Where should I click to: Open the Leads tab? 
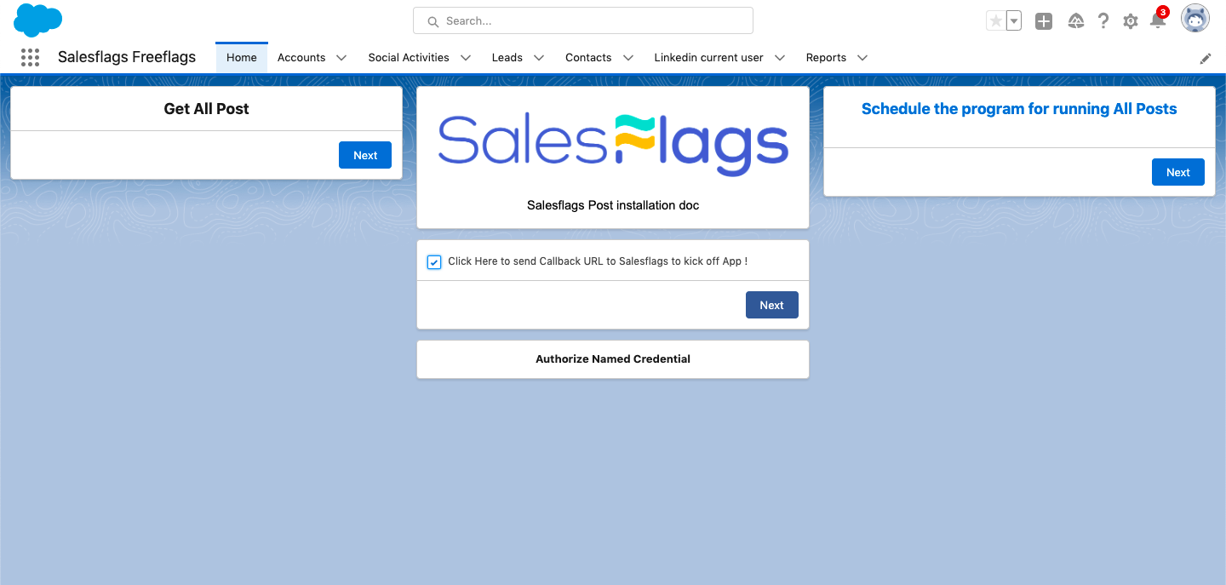coord(507,58)
